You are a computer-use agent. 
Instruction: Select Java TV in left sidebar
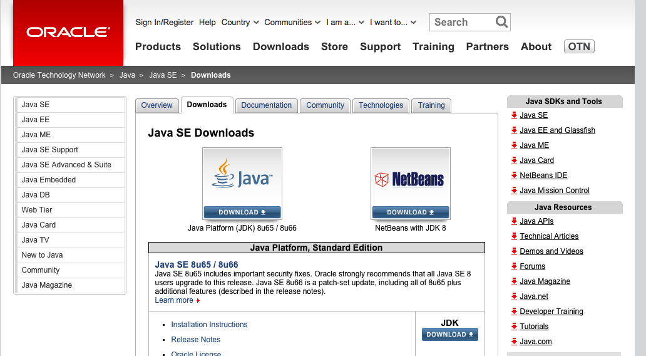pos(70,240)
